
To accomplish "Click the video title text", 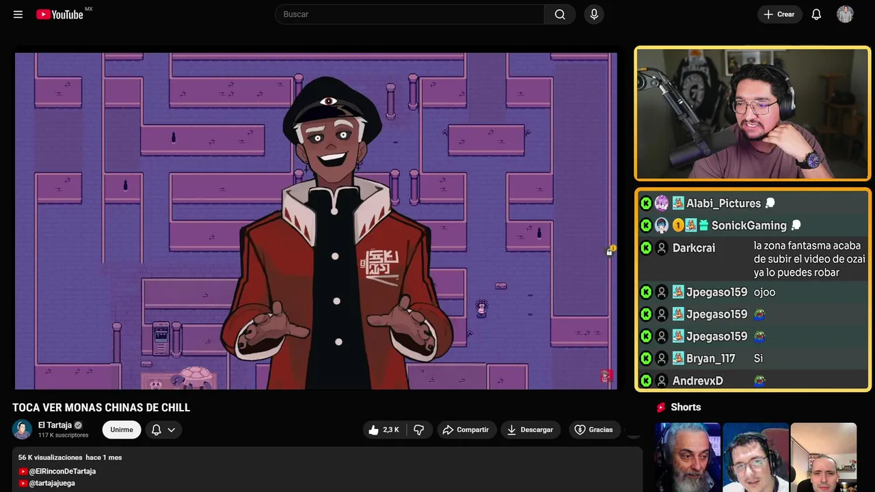I will click(101, 408).
